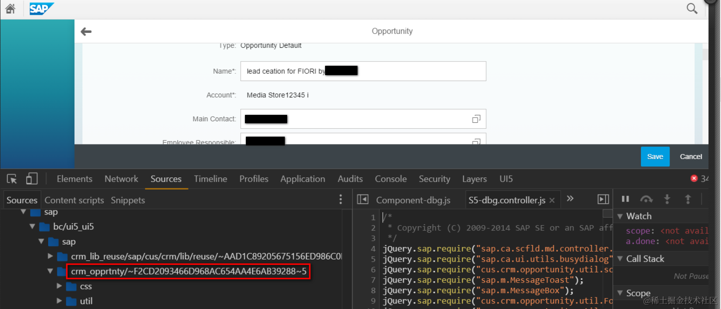
Task: Click the Home icon in header
Action: [10, 8]
